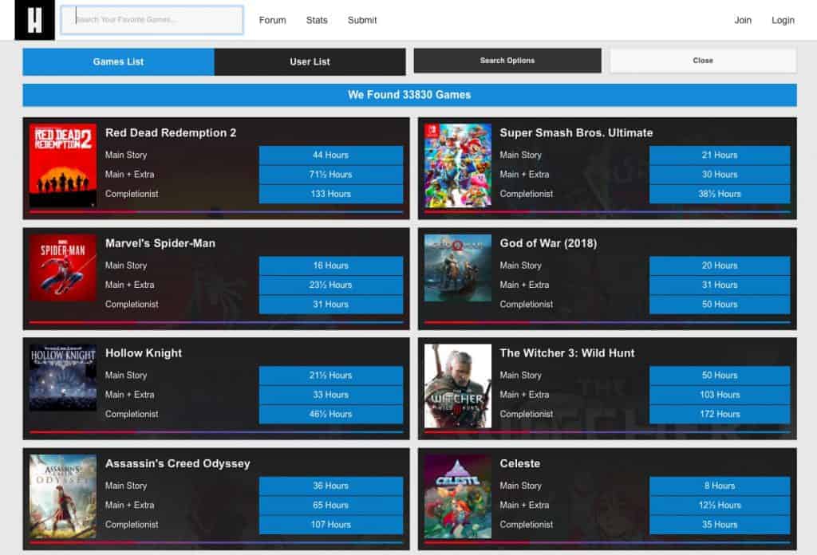817x555 pixels.
Task: Click the HowLongToBeat logo icon
Action: click(34, 20)
